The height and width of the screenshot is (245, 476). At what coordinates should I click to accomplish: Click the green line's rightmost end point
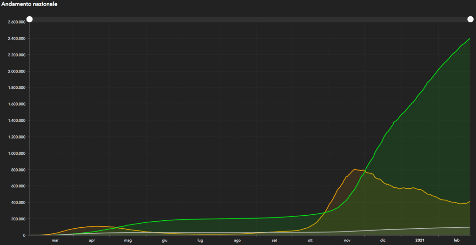coord(470,39)
